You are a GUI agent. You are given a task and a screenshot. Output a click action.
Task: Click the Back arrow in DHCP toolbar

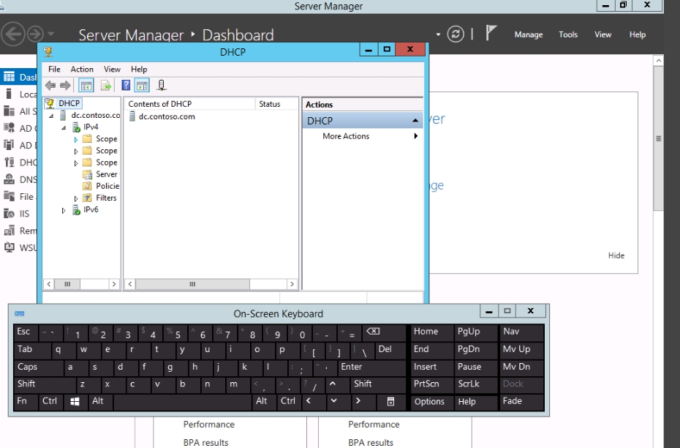click(50, 86)
